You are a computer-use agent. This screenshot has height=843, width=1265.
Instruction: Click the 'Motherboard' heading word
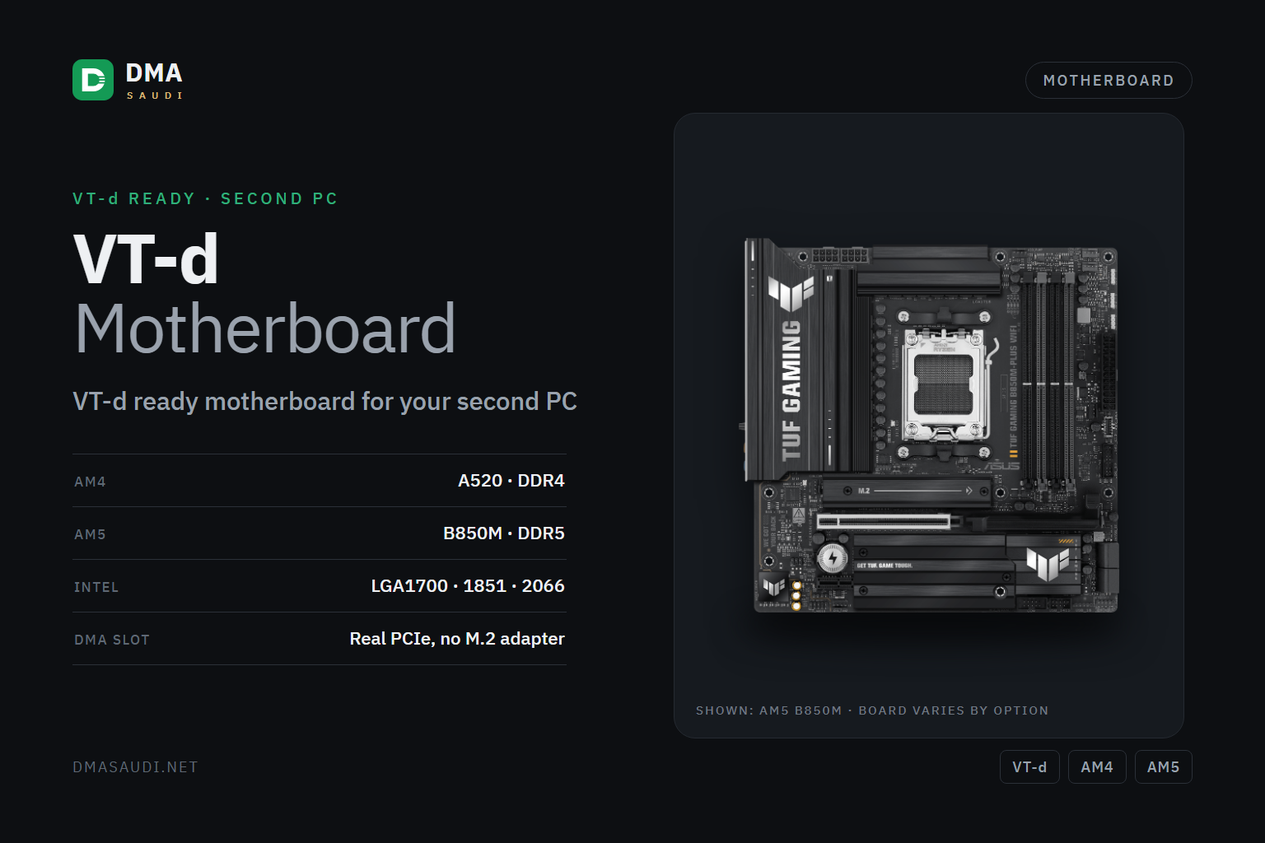(x=264, y=328)
